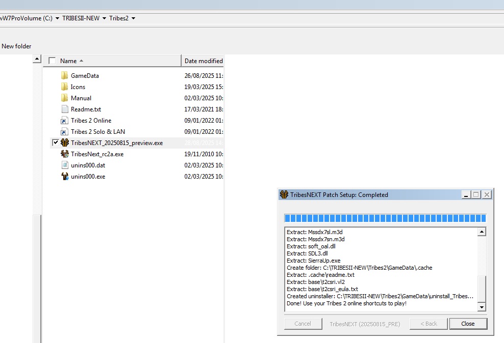Select the Manual folder name
The height and width of the screenshot is (343, 504).
click(81, 98)
